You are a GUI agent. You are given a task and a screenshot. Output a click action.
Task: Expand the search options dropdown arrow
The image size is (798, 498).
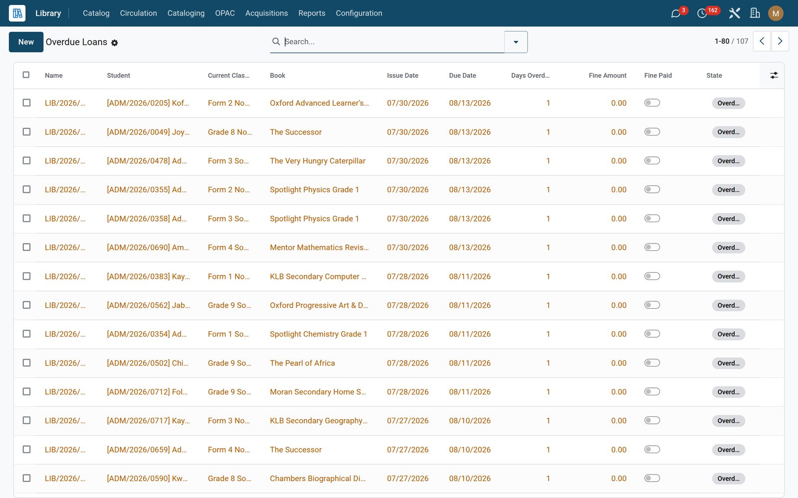click(x=516, y=42)
